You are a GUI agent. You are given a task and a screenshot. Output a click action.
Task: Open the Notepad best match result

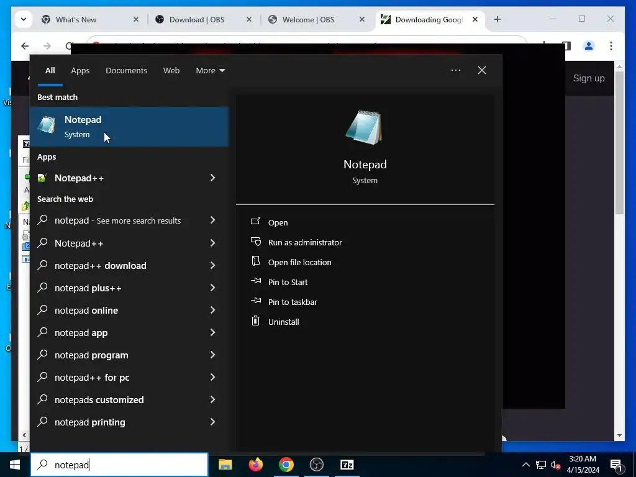(x=129, y=127)
